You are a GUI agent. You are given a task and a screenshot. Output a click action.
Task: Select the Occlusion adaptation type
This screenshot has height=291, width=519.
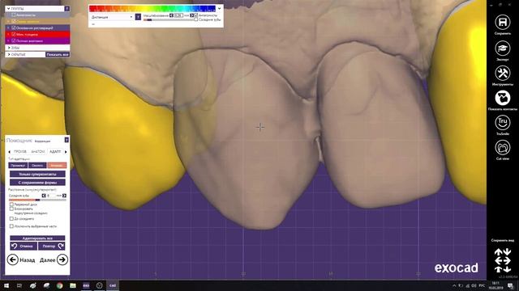click(37, 165)
